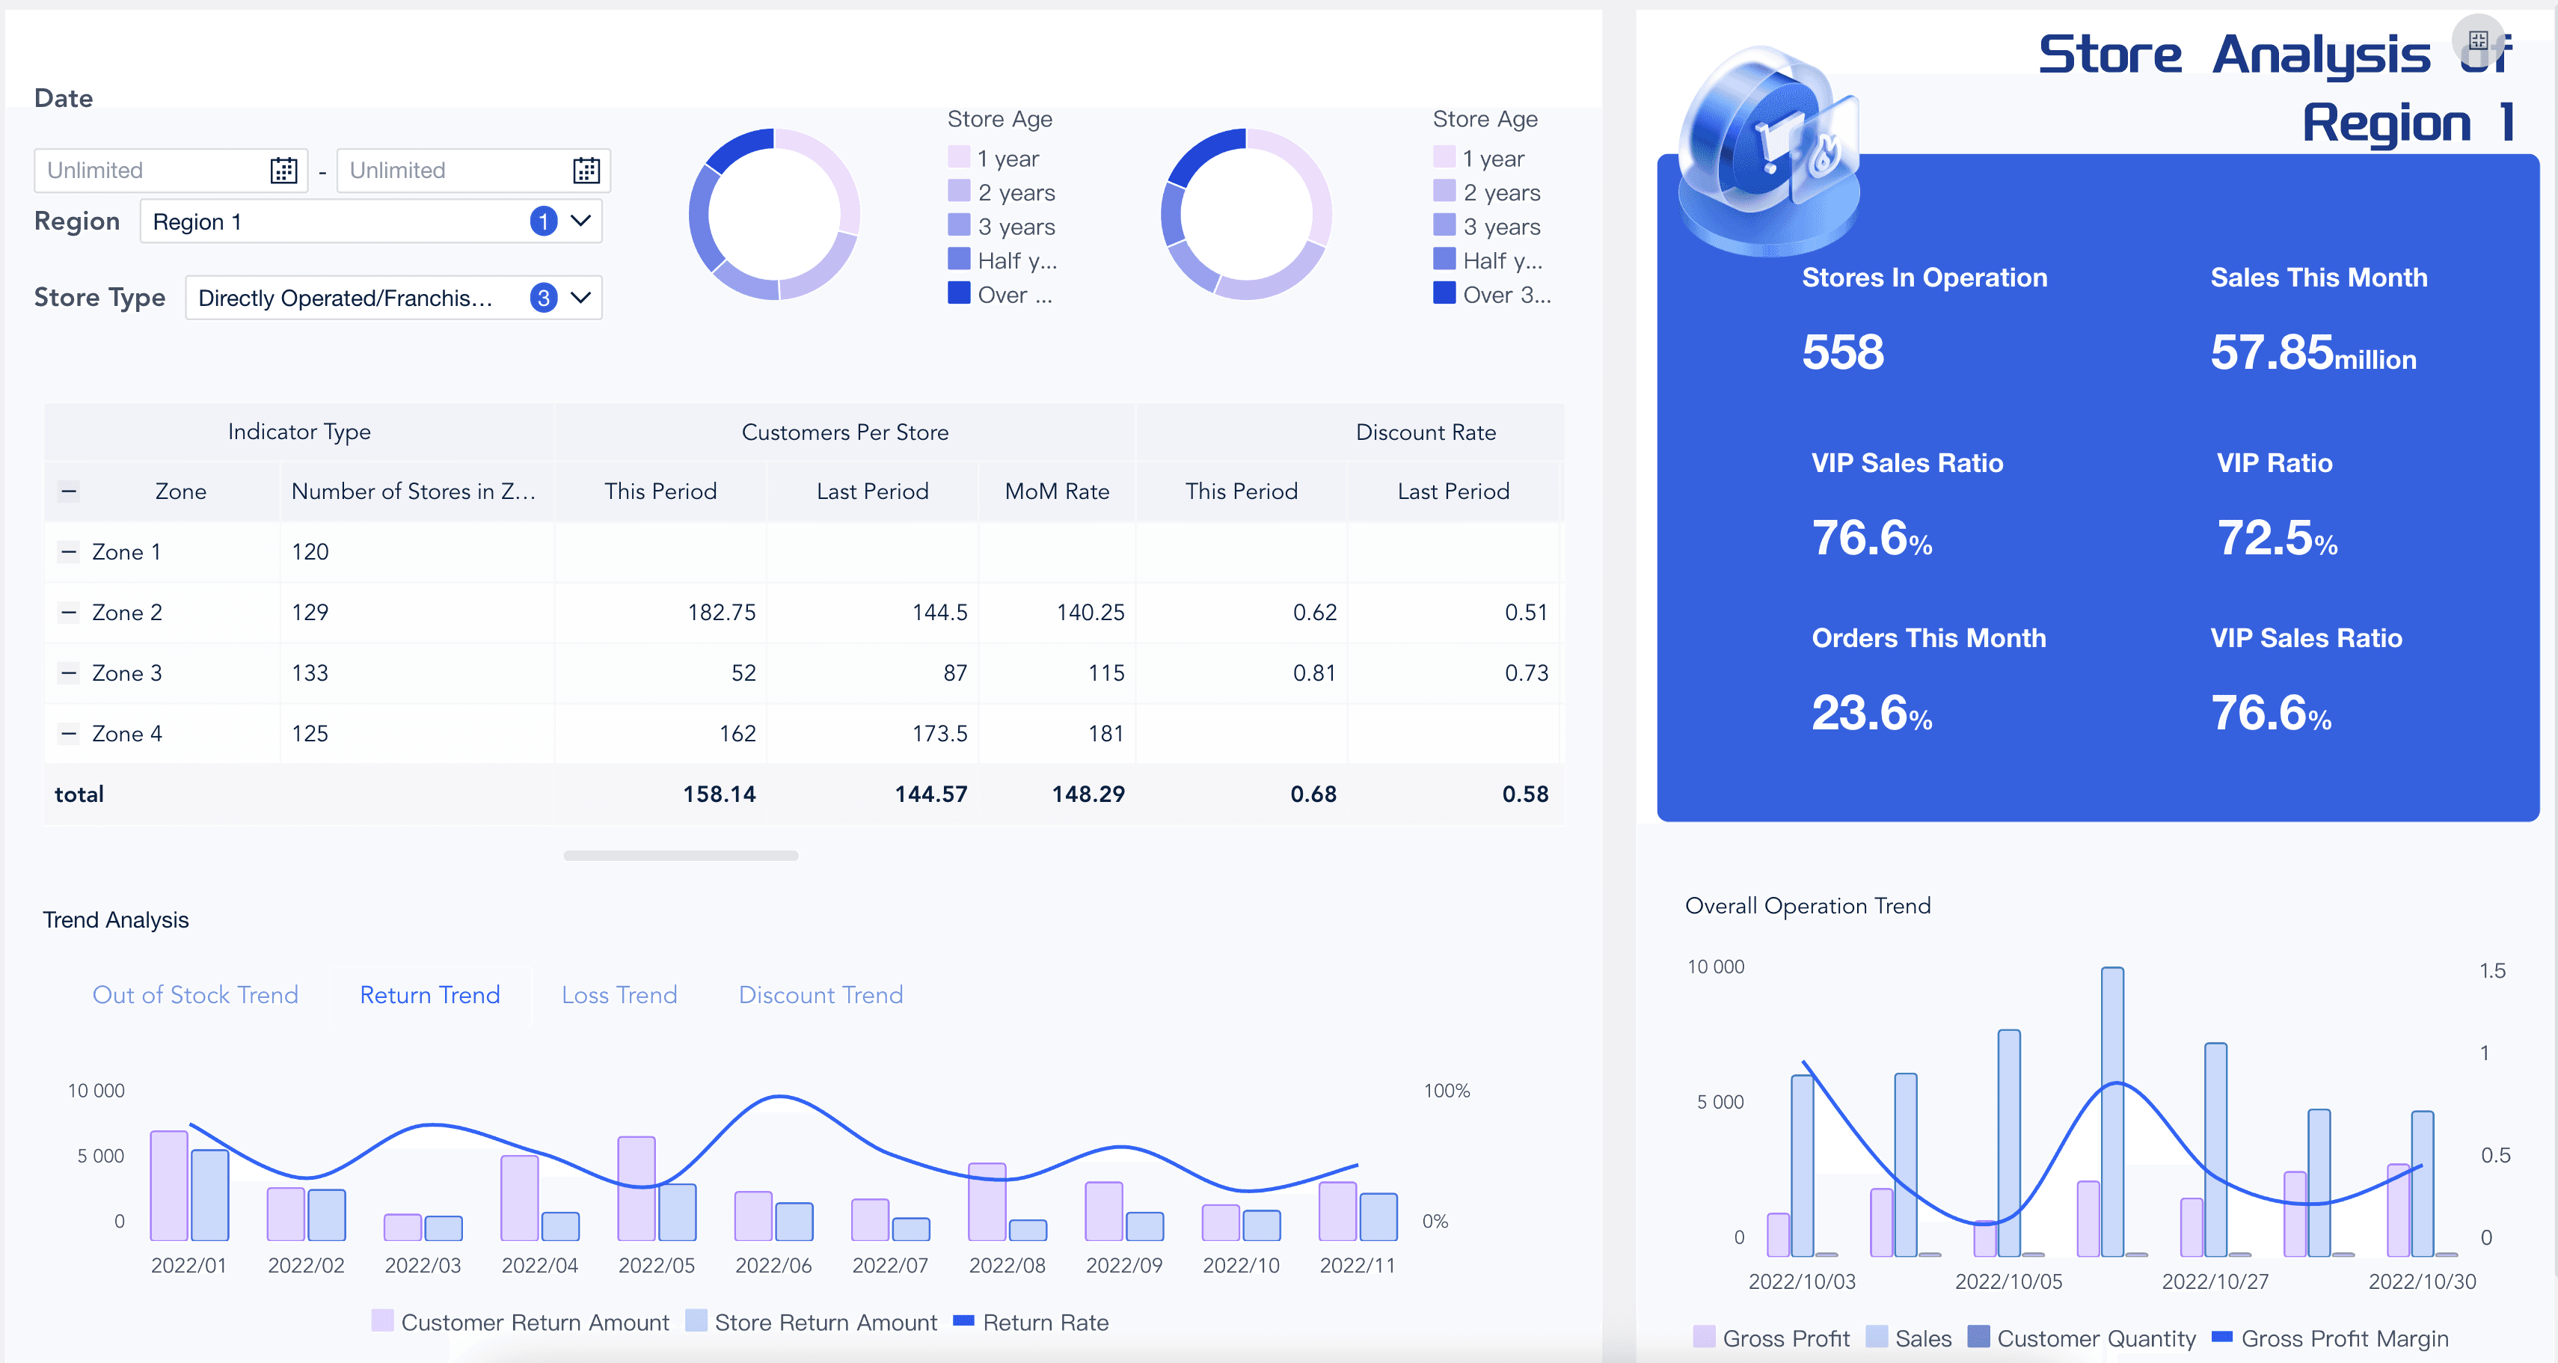The image size is (2558, 1363).
Task: Click the Indicator Type header cell
Action: pyautogui.click(x=299, y=431)
